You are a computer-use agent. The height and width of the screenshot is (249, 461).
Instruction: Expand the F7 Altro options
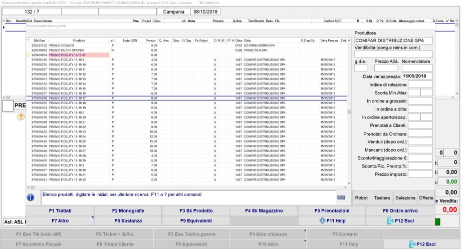click(60, 220)
